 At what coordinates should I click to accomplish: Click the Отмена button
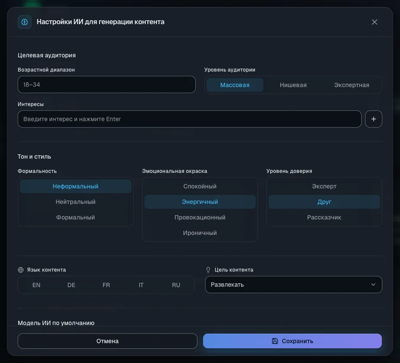[x=107, y=341]
